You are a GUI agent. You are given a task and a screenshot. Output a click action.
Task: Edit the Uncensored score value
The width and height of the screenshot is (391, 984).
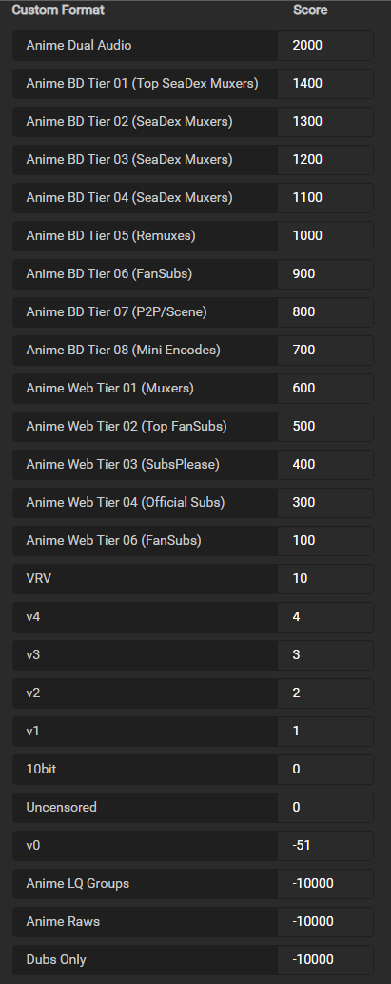pos(325,807)
